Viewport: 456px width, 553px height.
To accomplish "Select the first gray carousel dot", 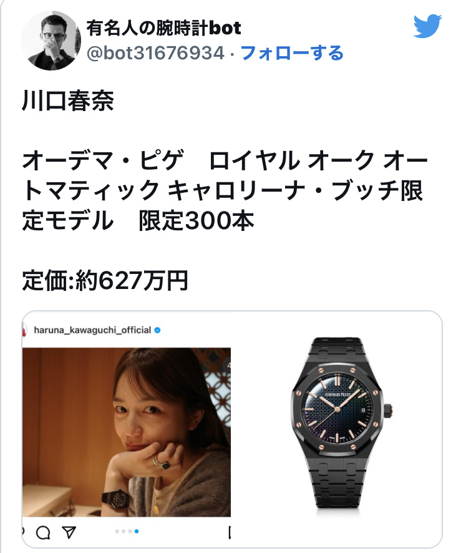I will [117, 531].
